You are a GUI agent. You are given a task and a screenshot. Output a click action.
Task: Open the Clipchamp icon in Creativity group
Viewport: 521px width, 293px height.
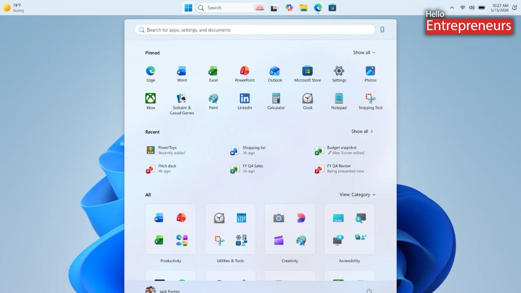point(278,240)
